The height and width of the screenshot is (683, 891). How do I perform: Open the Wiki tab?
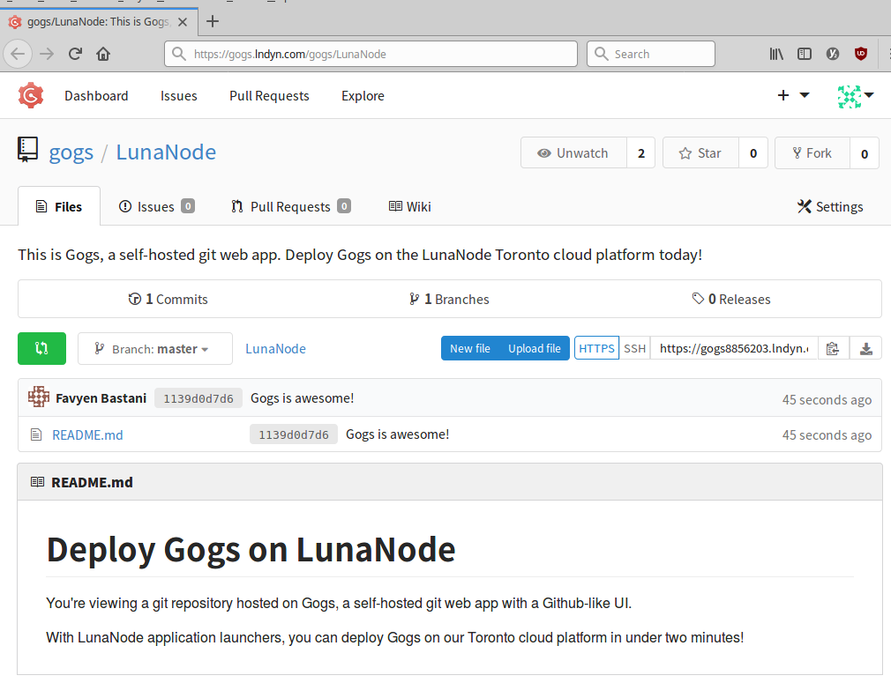point(409,206)
